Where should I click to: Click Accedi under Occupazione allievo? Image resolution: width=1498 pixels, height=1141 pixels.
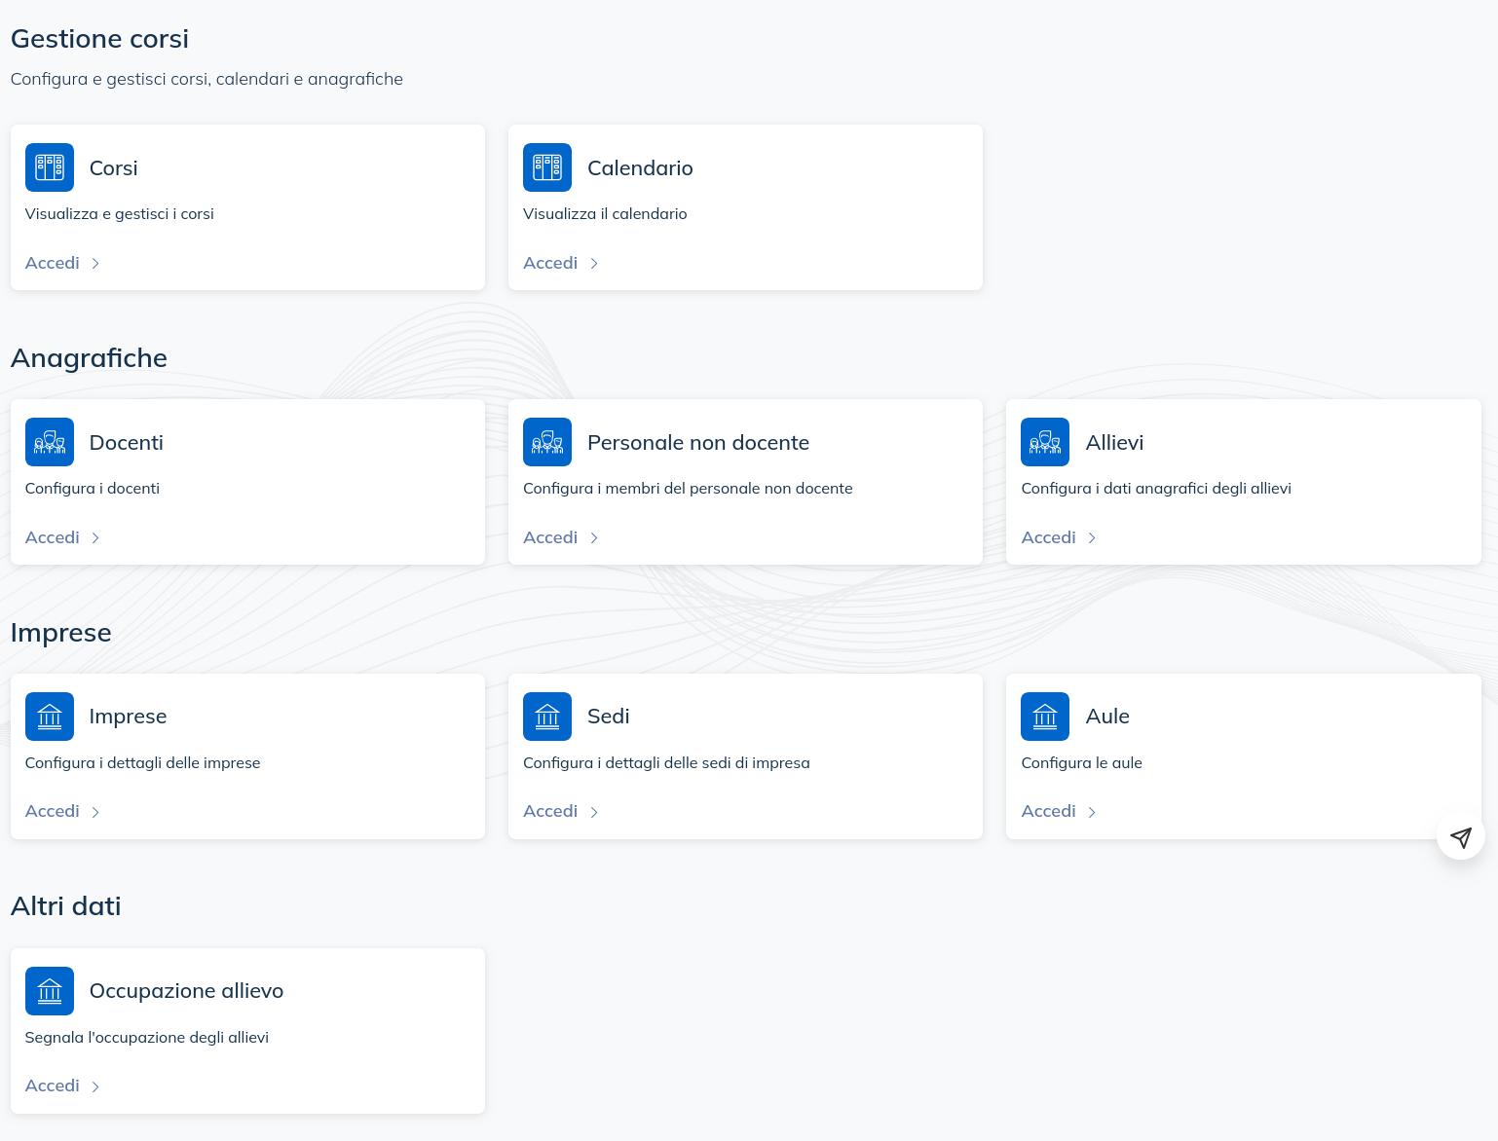[x=54, y=1086]
